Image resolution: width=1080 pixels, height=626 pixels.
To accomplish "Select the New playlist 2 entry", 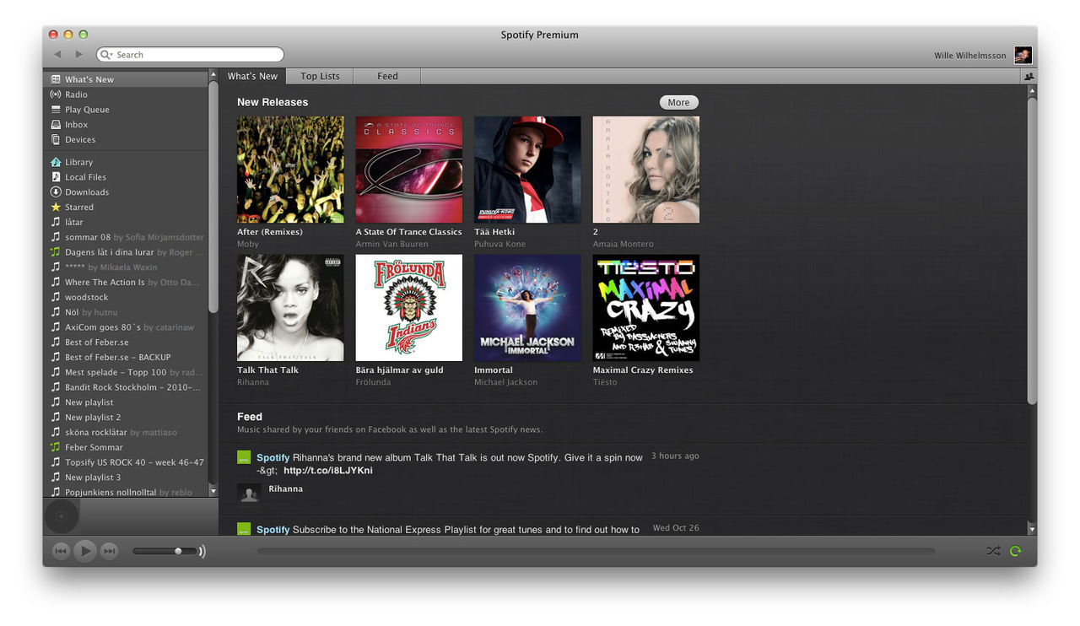I will 125,418.
